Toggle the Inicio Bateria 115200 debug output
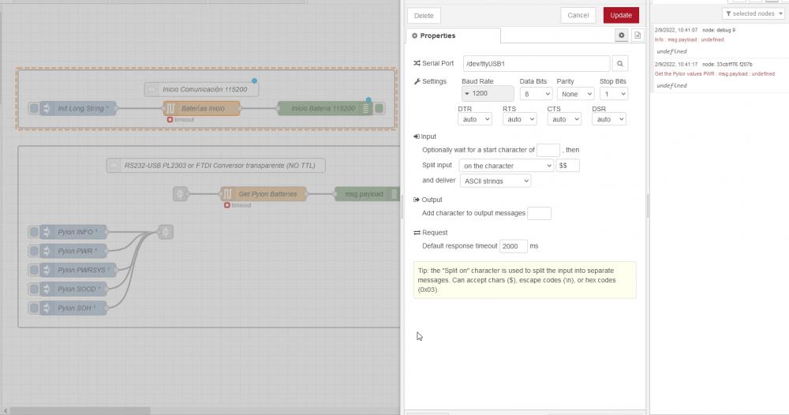Screen dimensions: 789x415 click(380, 108)
